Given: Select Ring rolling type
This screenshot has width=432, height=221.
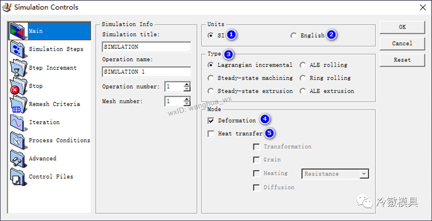Looking at the screenshot, I should [x=303, y=78].
